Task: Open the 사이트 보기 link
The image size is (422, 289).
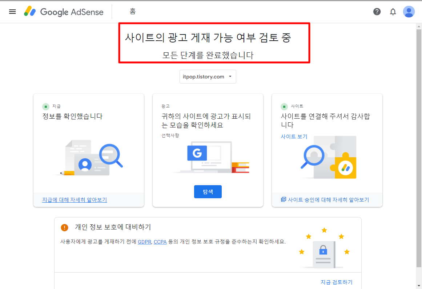Action: click(294, 137)
